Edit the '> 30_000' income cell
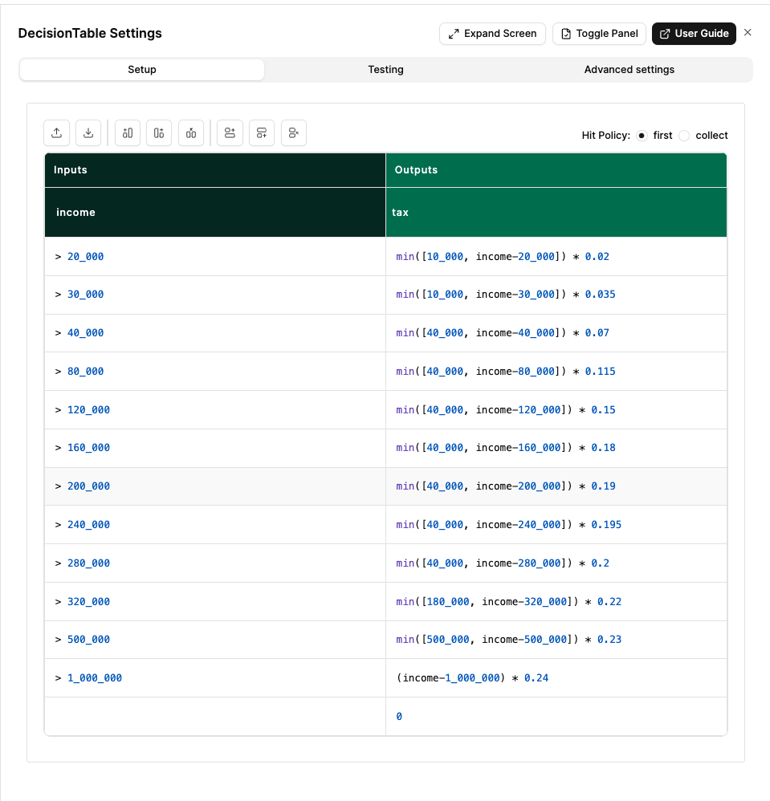 [x=215, y=295]
